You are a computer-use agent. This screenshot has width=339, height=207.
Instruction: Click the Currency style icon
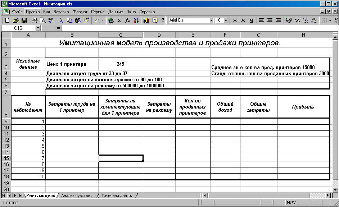[289, 20]
